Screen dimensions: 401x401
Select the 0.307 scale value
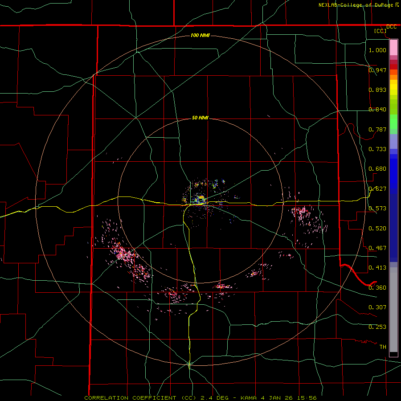(x=377, y=307)
